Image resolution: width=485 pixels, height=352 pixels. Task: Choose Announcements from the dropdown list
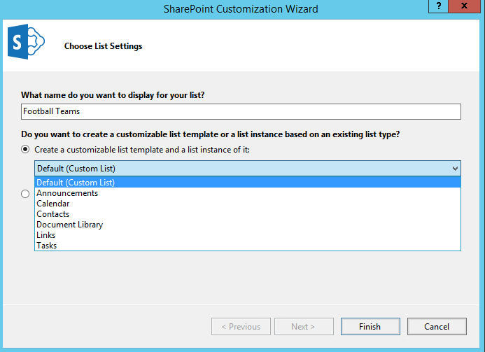[x=248, y=193]
